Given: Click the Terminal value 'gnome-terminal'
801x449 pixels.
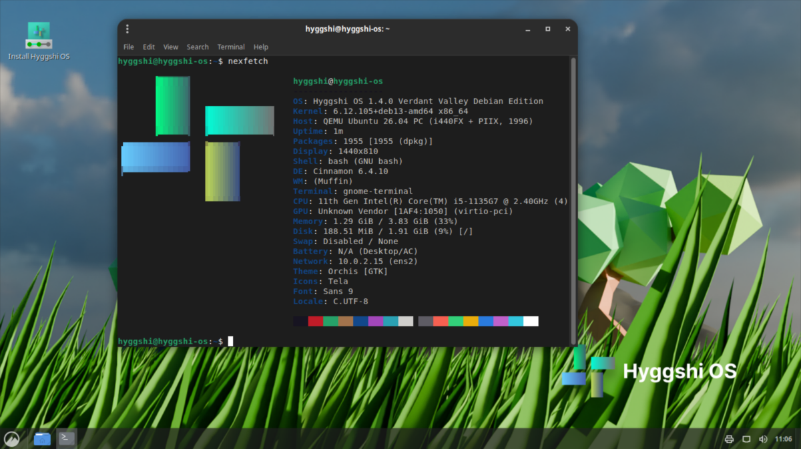Looking at the screenshot, I should (378, 191).
